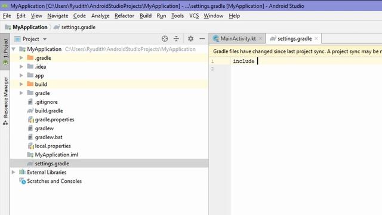Click the Gradle files have changed notification bar
Screen dimensions: 382x215
click(295, 51)
